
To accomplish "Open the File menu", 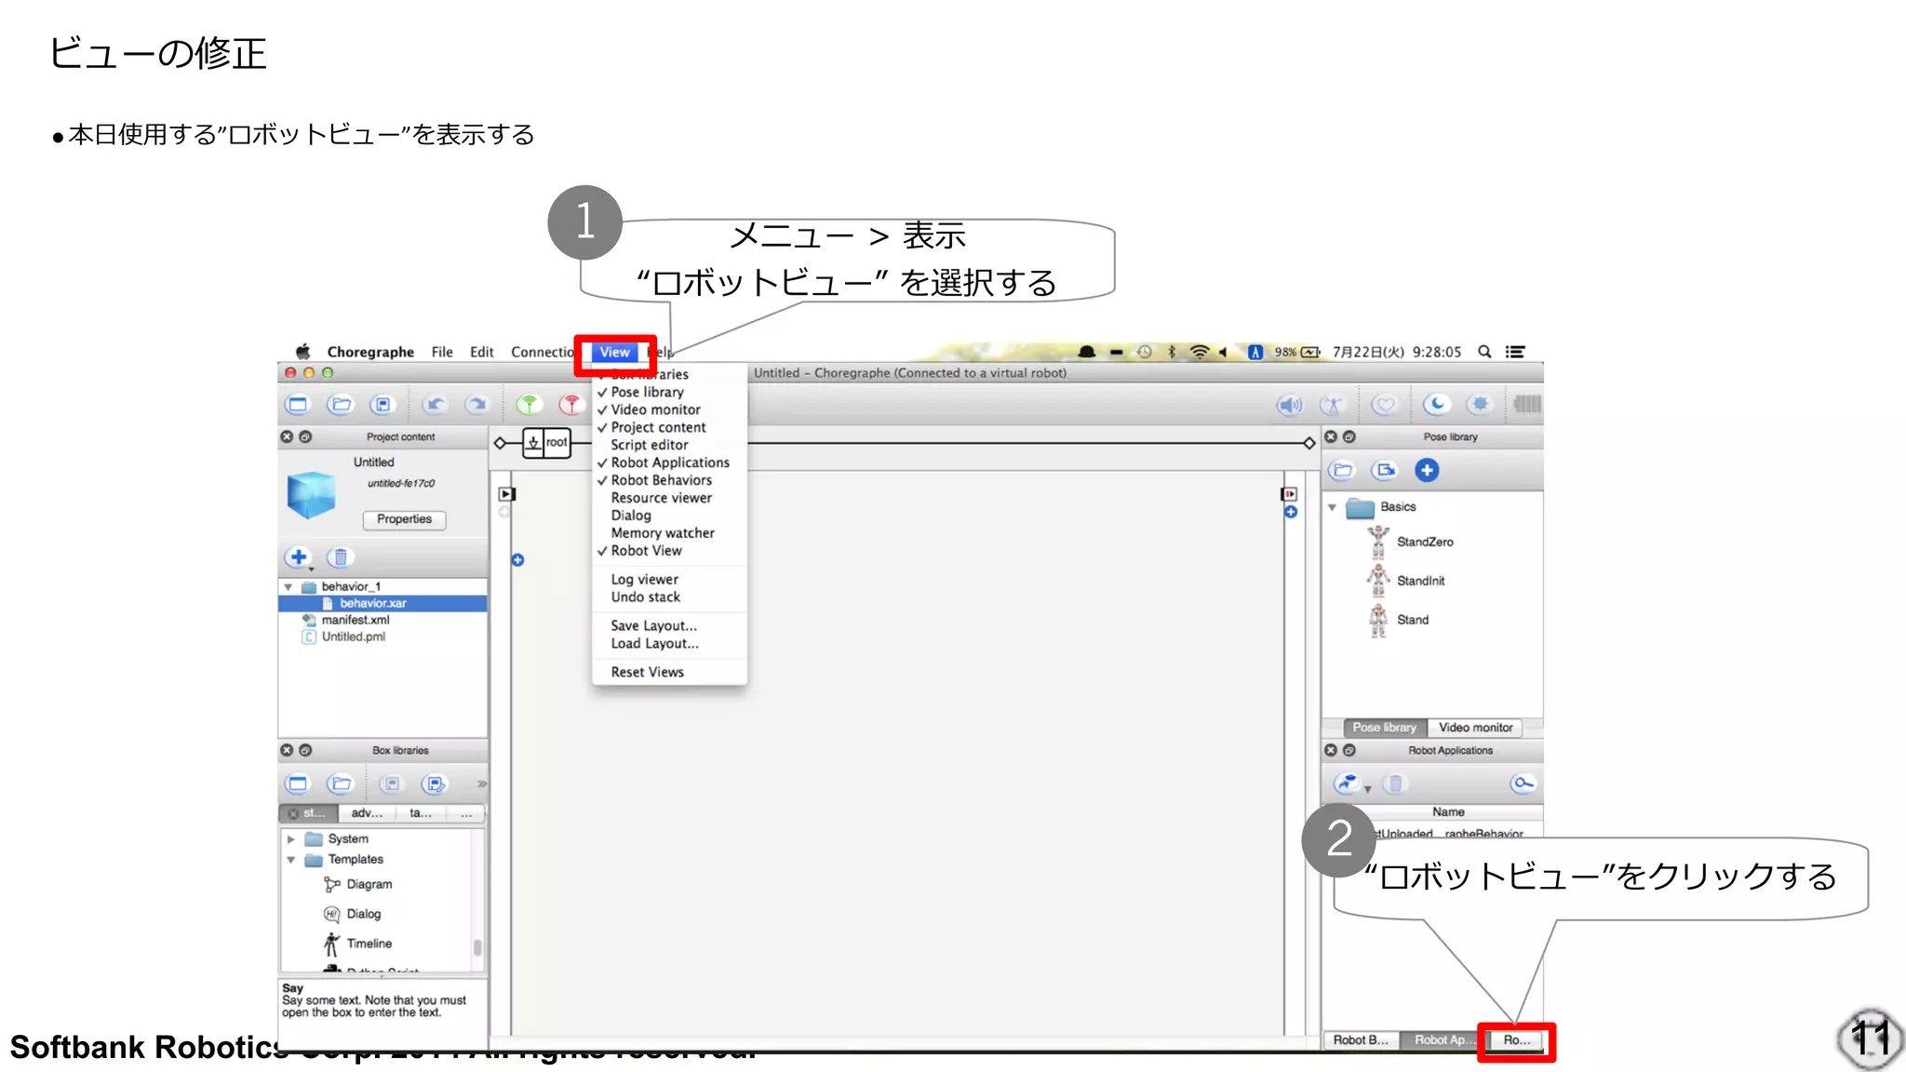I will (x=442, y=352).
